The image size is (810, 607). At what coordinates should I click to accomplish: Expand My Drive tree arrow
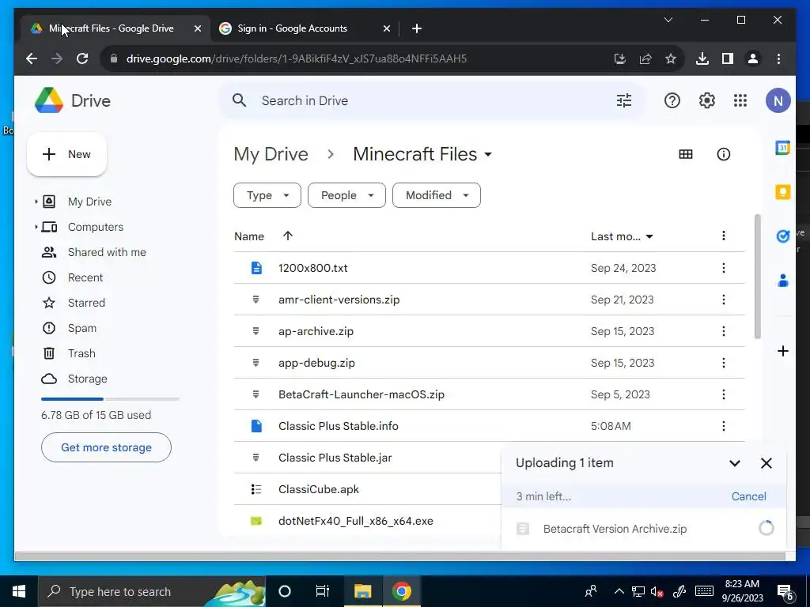(36, 202)
